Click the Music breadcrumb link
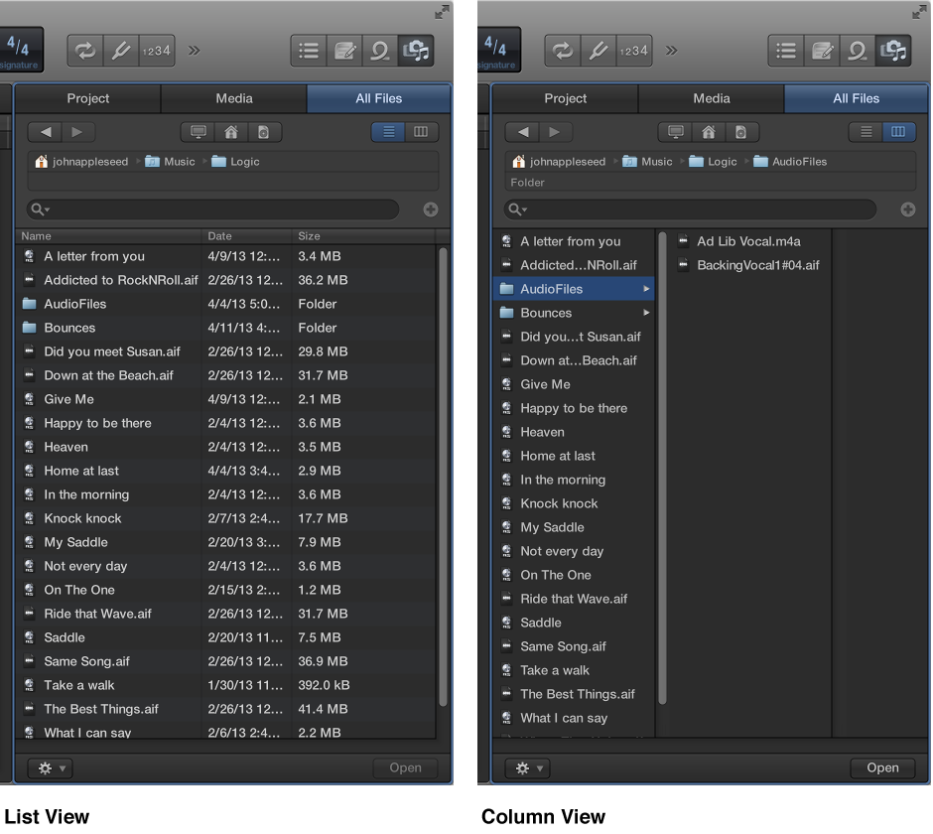 tap(178, 161)
